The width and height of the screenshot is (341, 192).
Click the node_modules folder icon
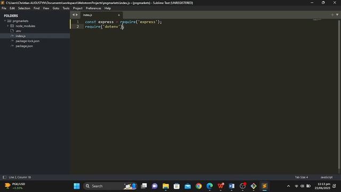tap(12, 26)
